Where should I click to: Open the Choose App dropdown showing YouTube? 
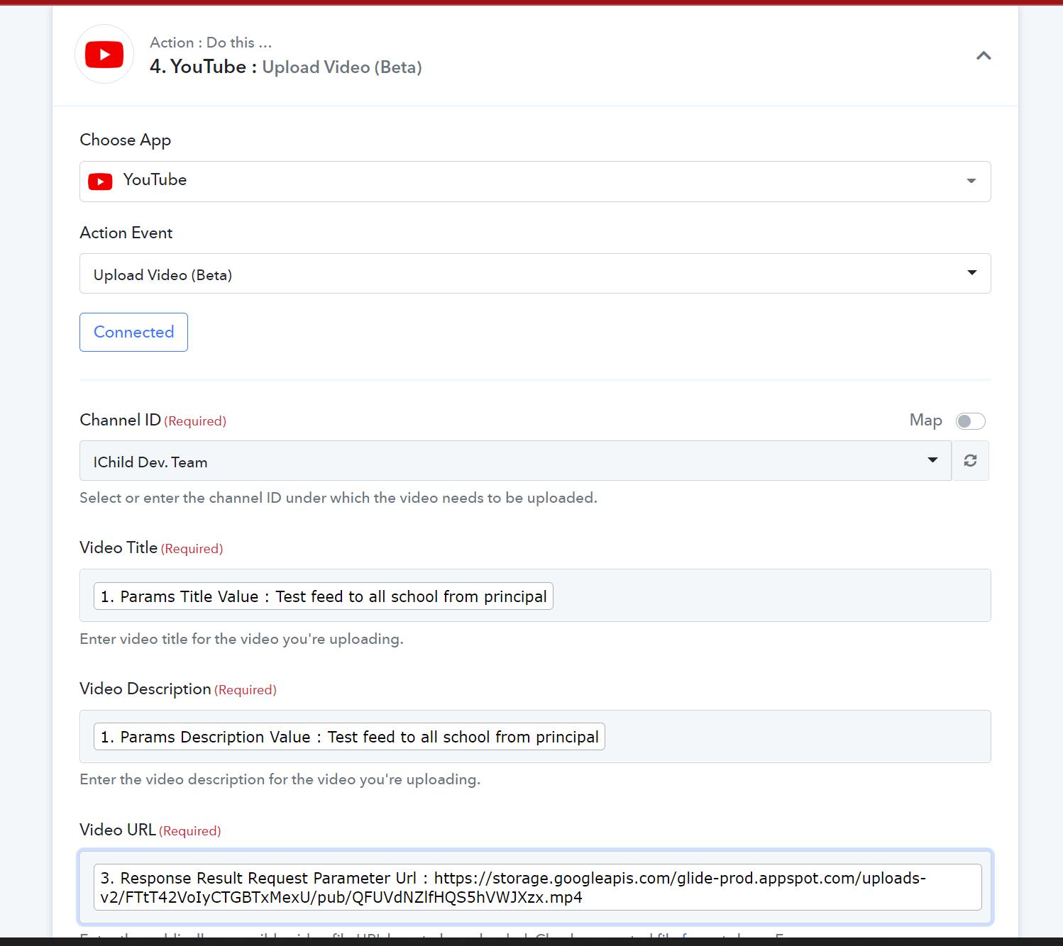535,181
